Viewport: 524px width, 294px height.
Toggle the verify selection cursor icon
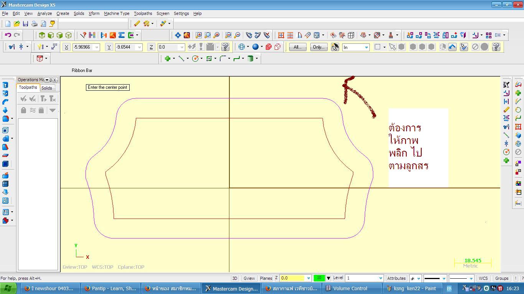point(335,47)
